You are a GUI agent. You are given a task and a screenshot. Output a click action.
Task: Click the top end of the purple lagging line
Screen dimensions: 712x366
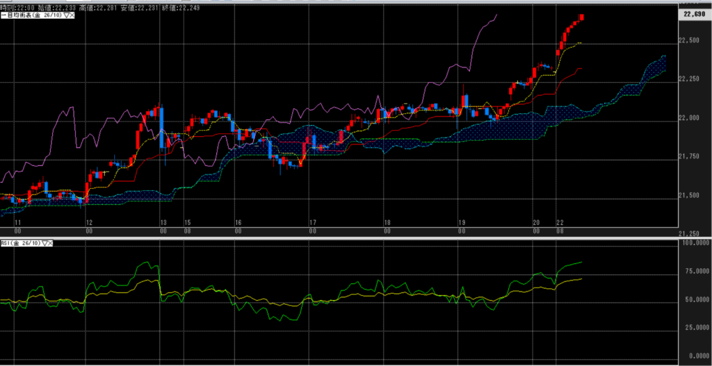(x=496, y=14)
